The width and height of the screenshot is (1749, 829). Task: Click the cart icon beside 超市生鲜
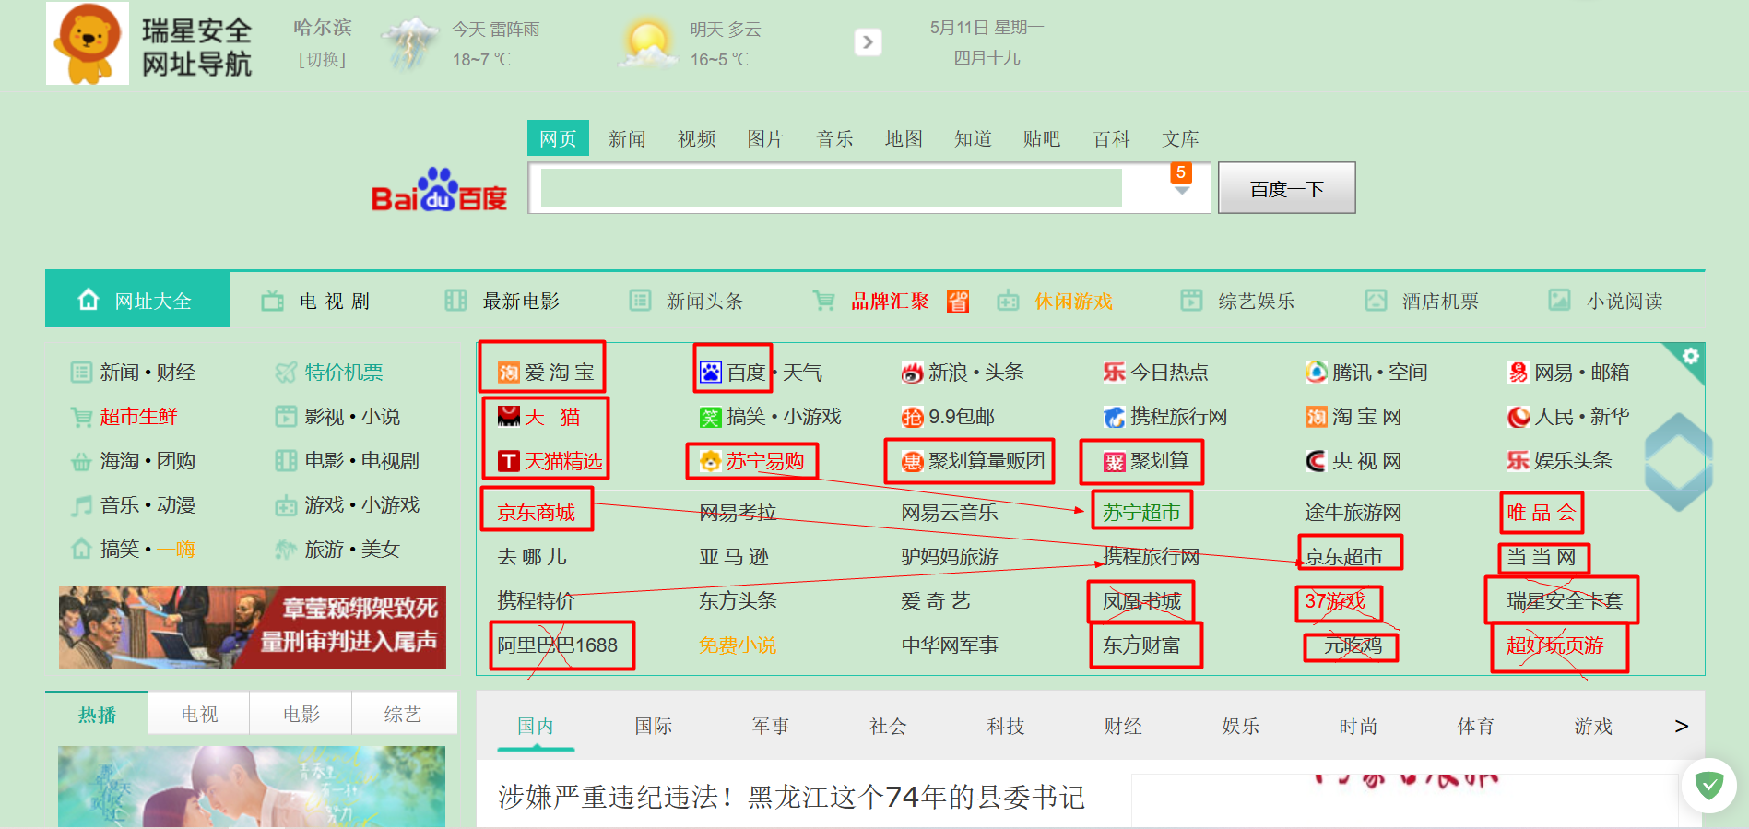click(81, 417)
